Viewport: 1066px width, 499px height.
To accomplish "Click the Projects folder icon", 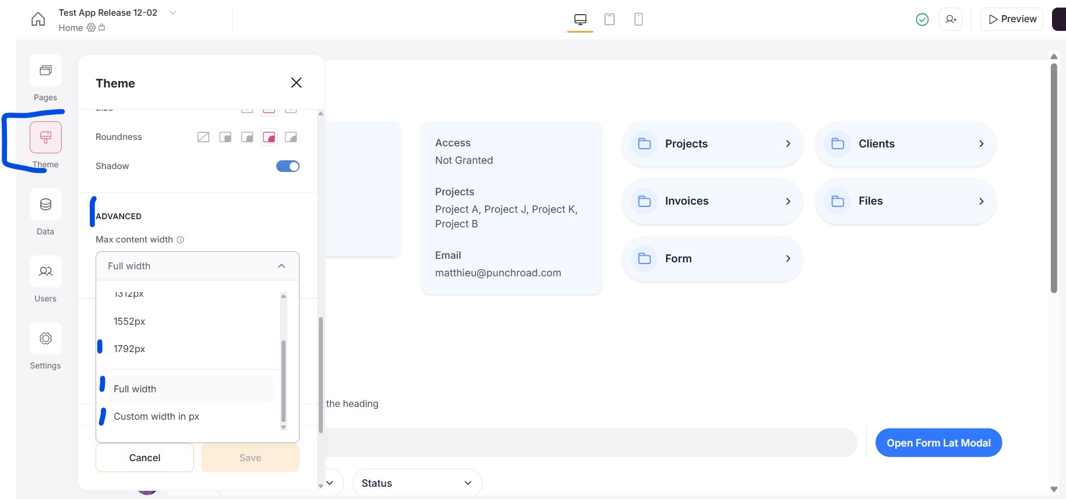I will 645,143.
